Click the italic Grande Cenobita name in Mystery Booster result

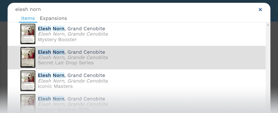tap(73, 34)
